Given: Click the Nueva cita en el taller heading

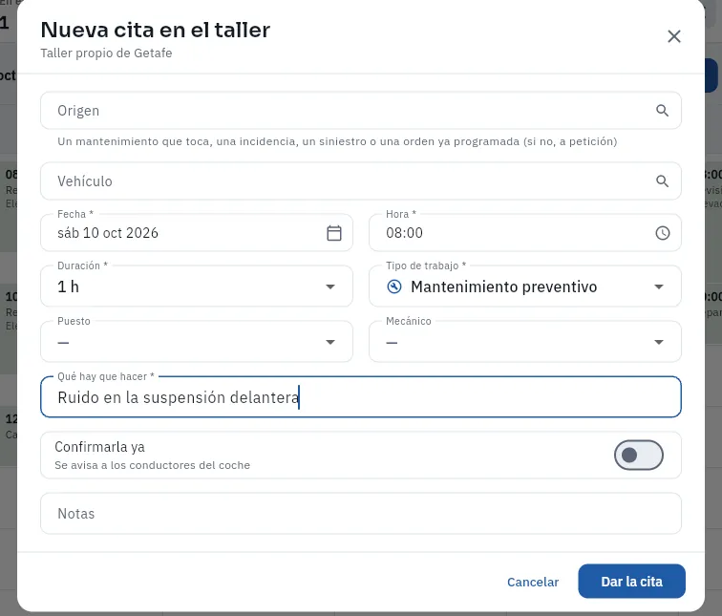Looking at the screenshot, I should 155,30.
